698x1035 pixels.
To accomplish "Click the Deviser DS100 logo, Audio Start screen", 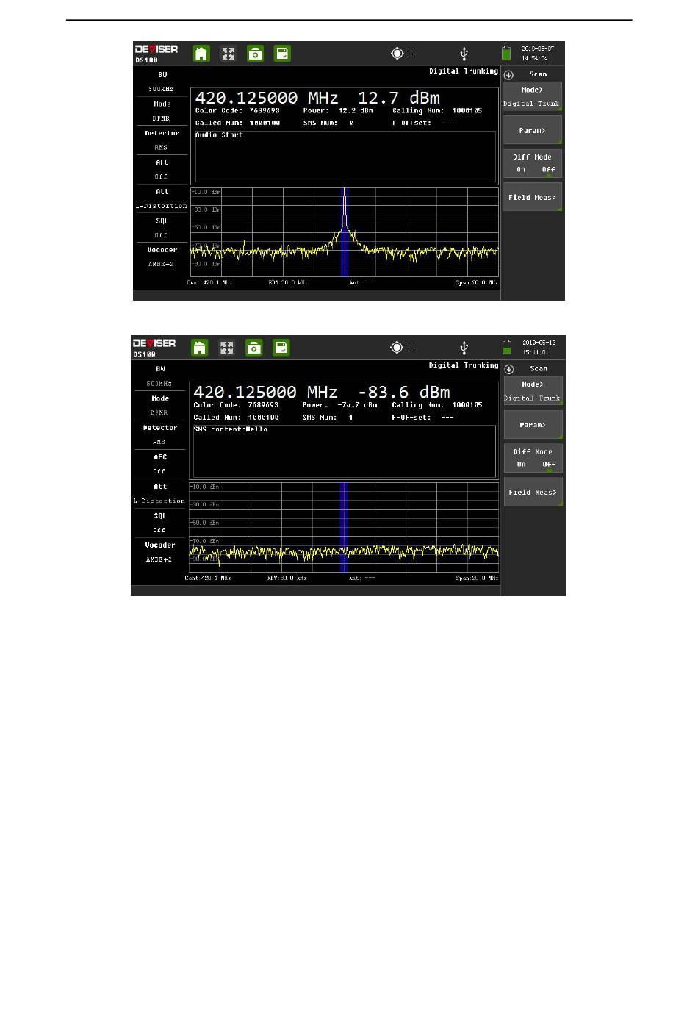I will click(156, 53).
